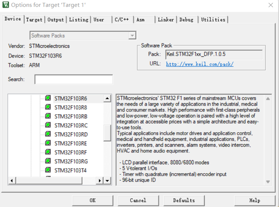Close the Options for Target dialog
Viewport: 279px width, 207px height.
[271, 5]
